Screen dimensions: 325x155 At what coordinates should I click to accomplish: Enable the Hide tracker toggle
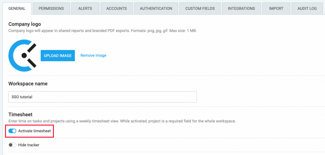pyautogui.click(x=12, y=145)
